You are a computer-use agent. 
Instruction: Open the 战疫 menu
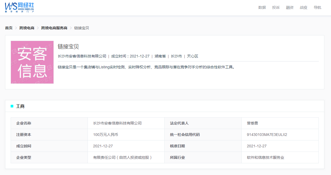[304, 7]
